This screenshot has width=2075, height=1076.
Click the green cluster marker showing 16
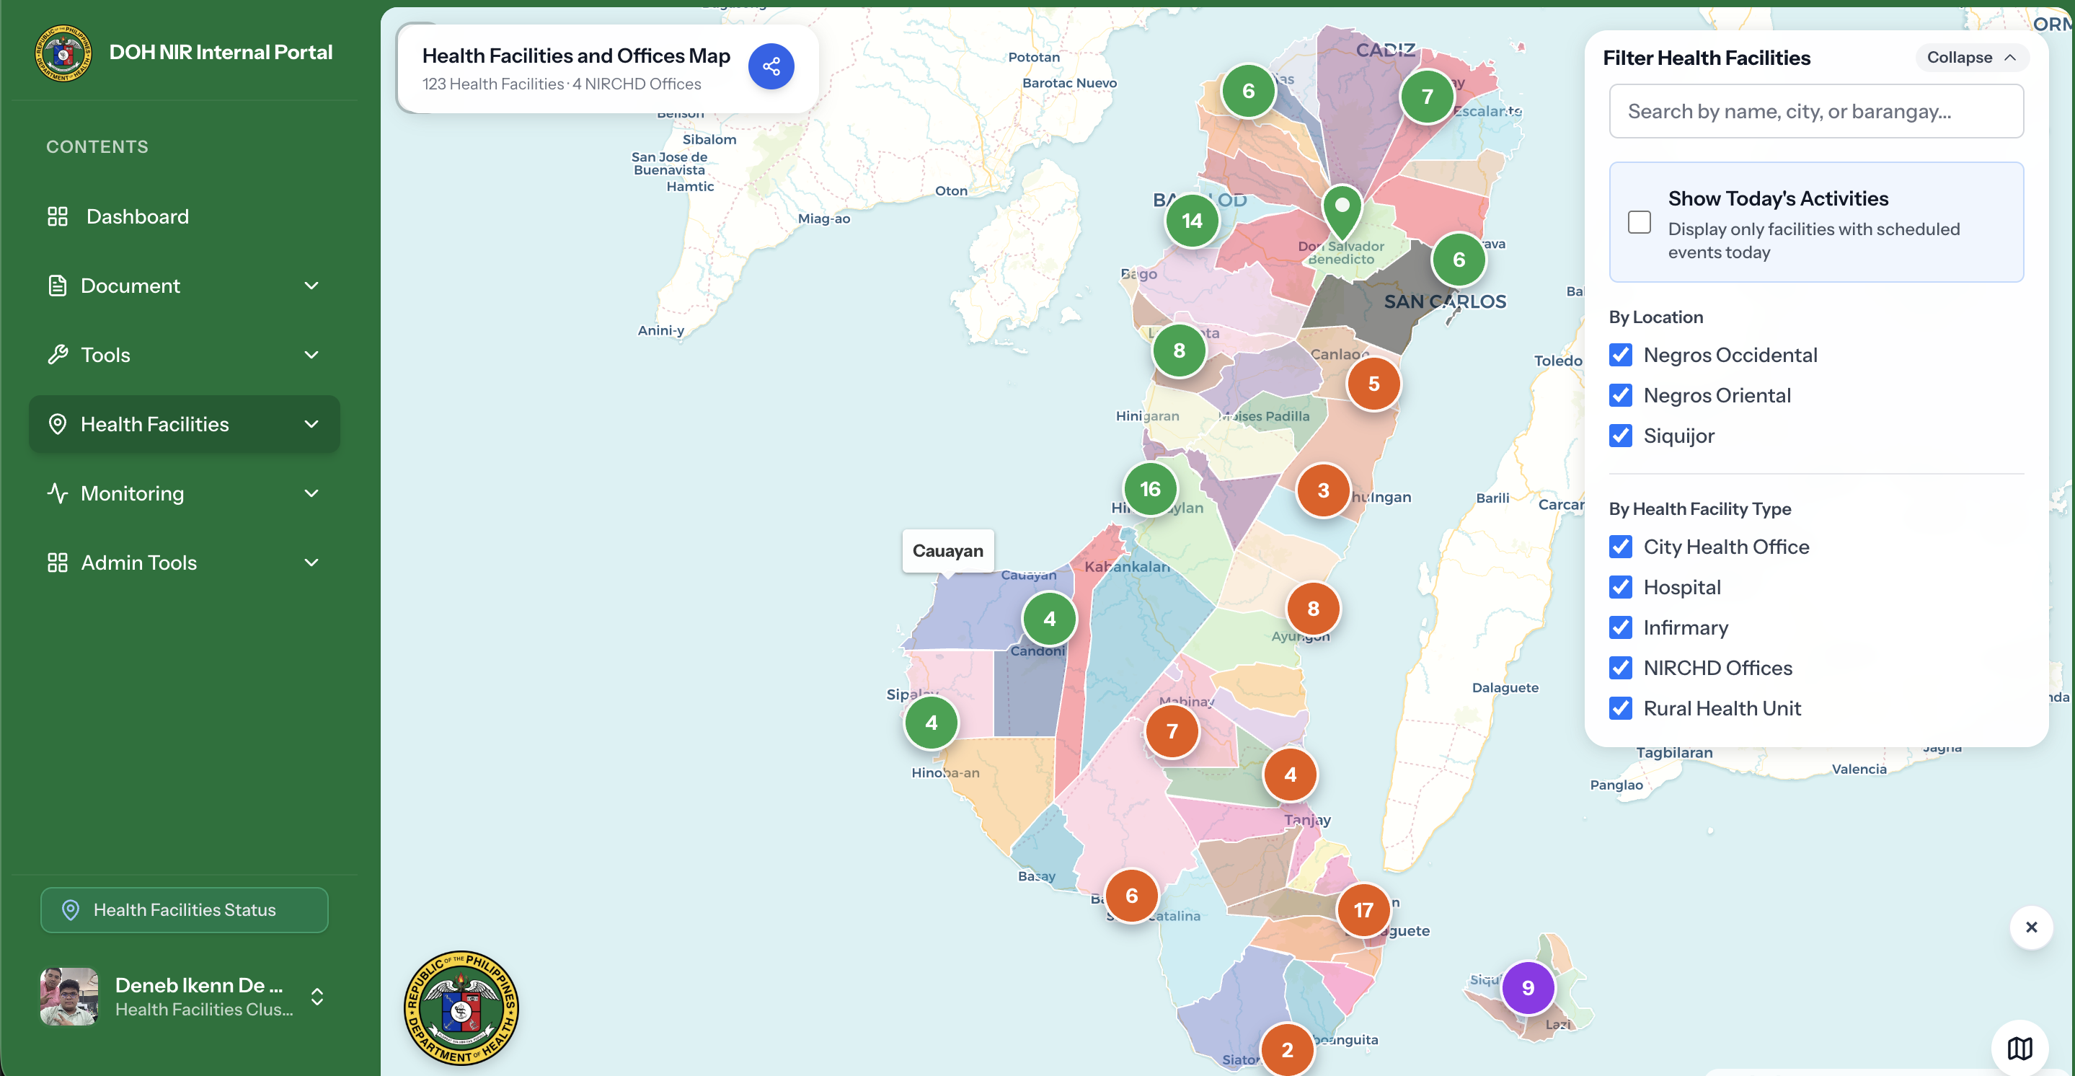click(1149, 489)
